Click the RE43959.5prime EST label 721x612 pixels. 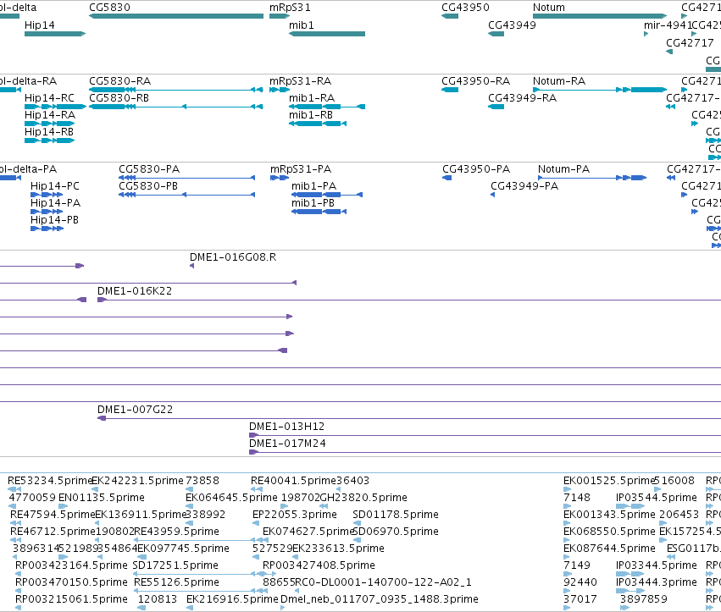pos(176,532)
